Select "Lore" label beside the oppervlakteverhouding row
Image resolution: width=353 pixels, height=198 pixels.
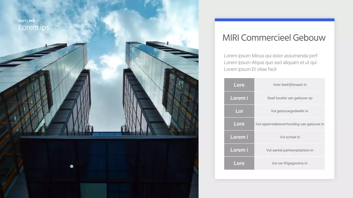(x=239, y=124)
